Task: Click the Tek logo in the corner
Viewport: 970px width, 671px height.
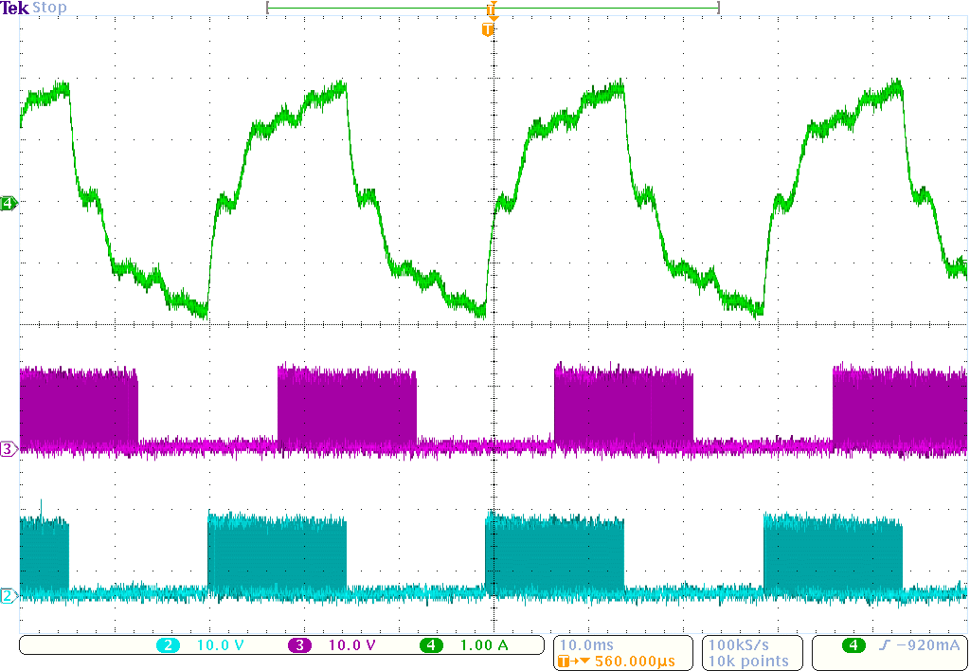Action: tap(14, 8)
